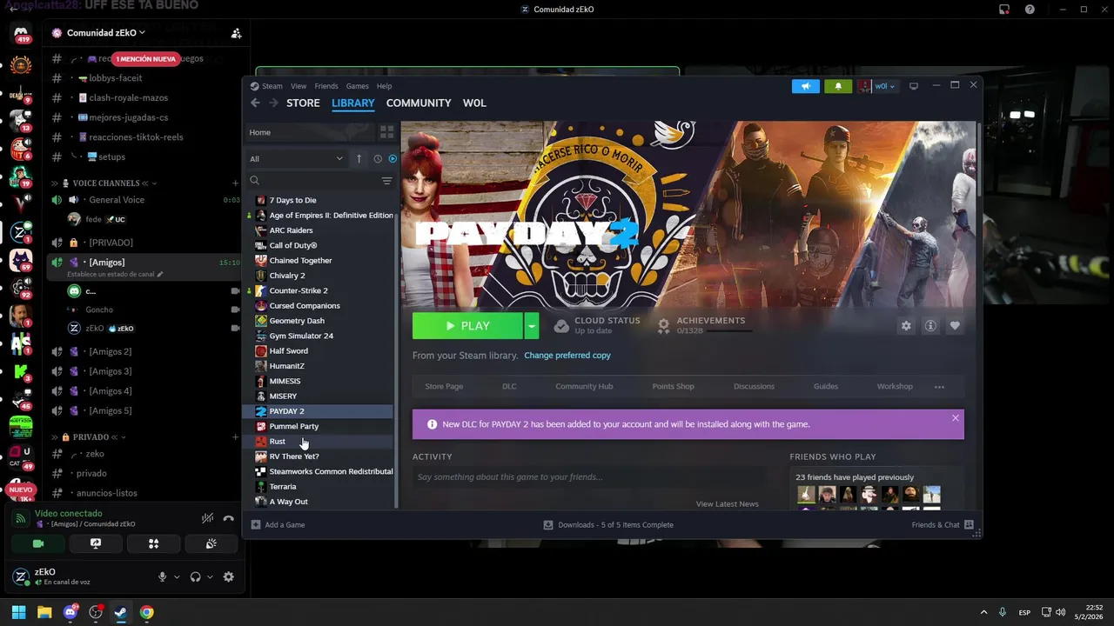Open the Store Page tab
1114x626 pixels.
(x=444, y=386)
